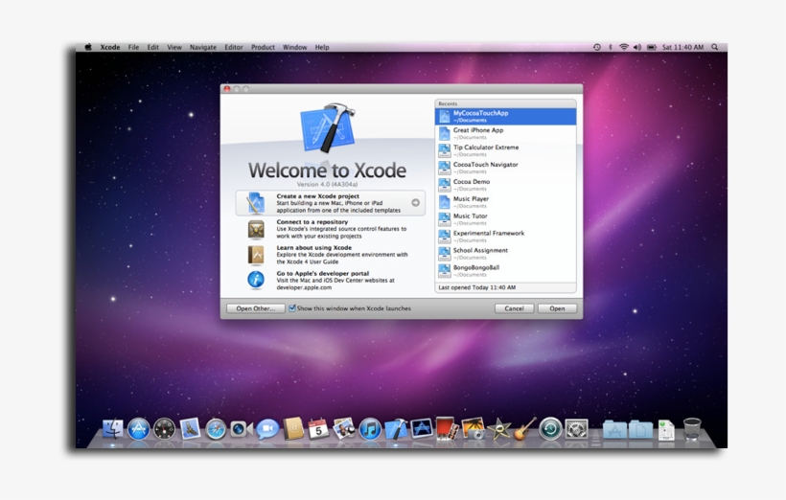Open iTunes from the Dock

click(370, 429)
